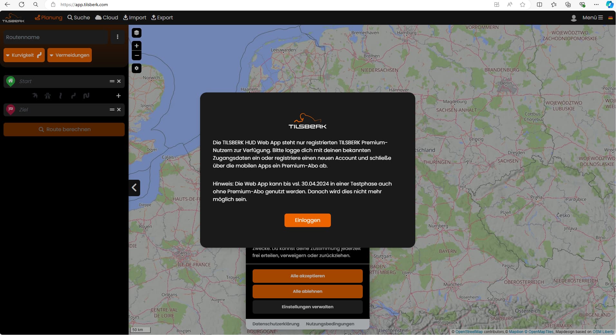Select the direct-line bird routing mode

(35, 96)
